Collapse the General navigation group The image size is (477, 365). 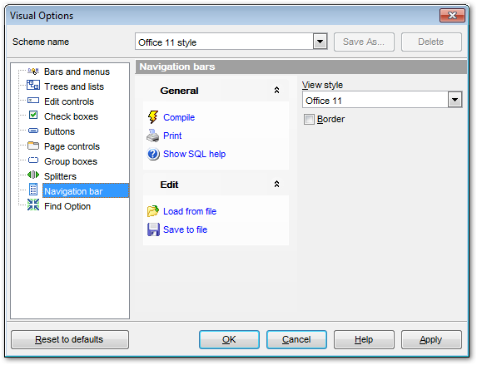[x=276, y=91]
